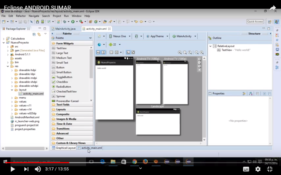Click properties collapse-all minus icon

[x=270, y=93]
